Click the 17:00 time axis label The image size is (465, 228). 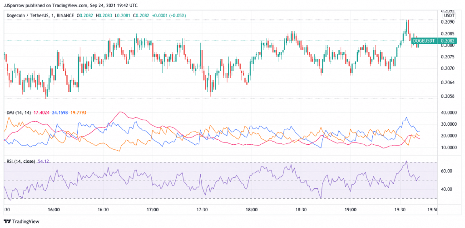pyautogui.click(x=152, y=210)
